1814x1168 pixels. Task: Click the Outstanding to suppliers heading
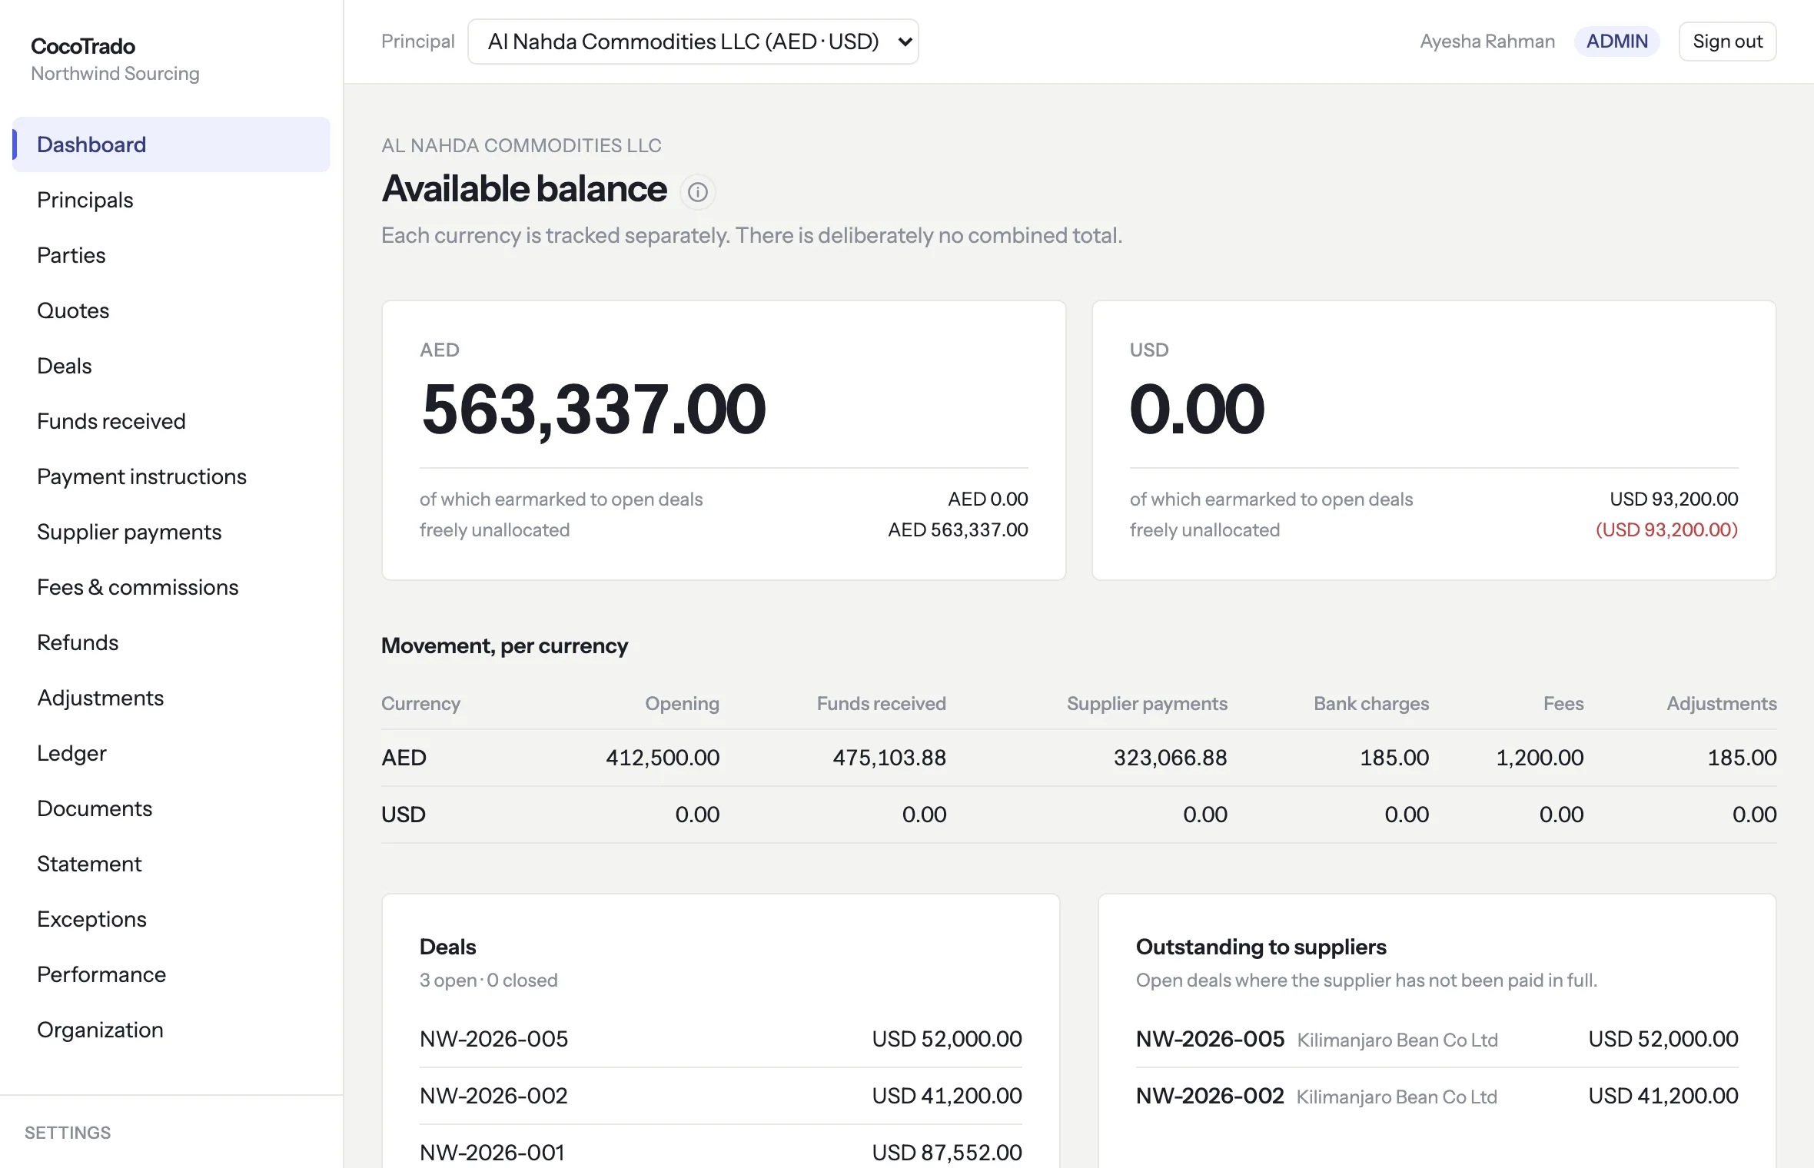click(1261, 947)
